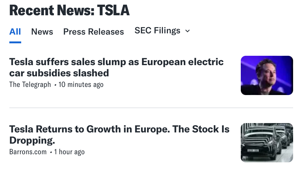Click the dot separator after Barrons.com
This screenshot has height=172, width=304.
tap(50, 152)
